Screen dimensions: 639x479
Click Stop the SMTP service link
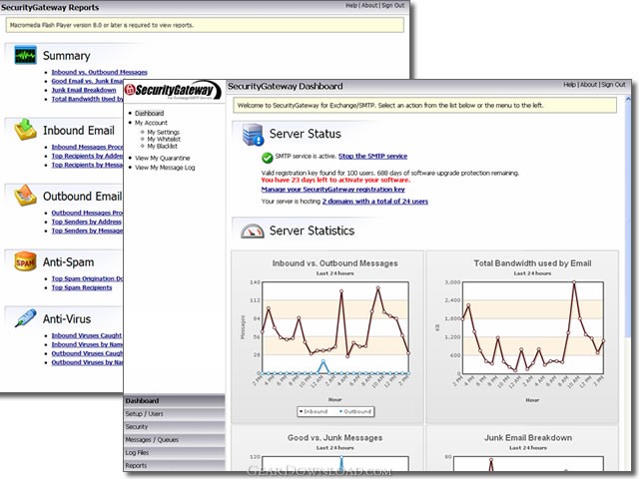(x=372, y=156)
